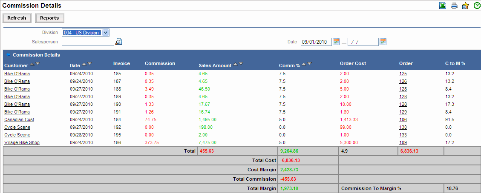Sort Comm % column descending

[309, 64]
